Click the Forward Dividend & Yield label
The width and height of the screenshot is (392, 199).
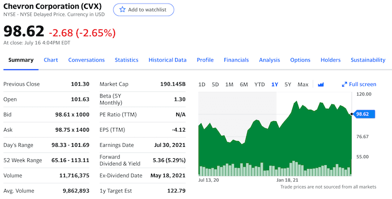pyautogui.click(x=120, y=160)
